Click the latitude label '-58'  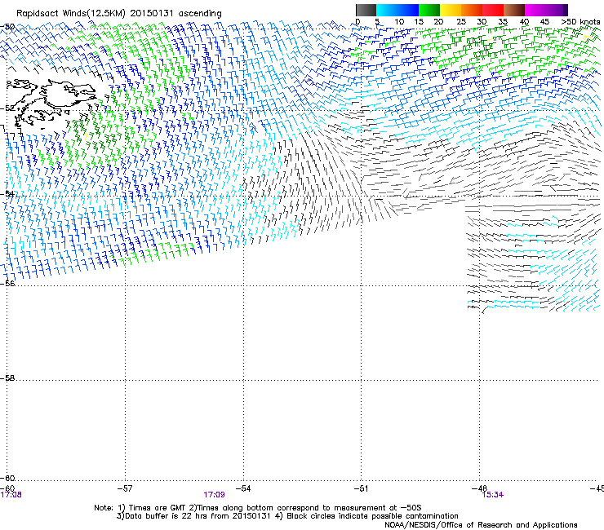point(7,378)
